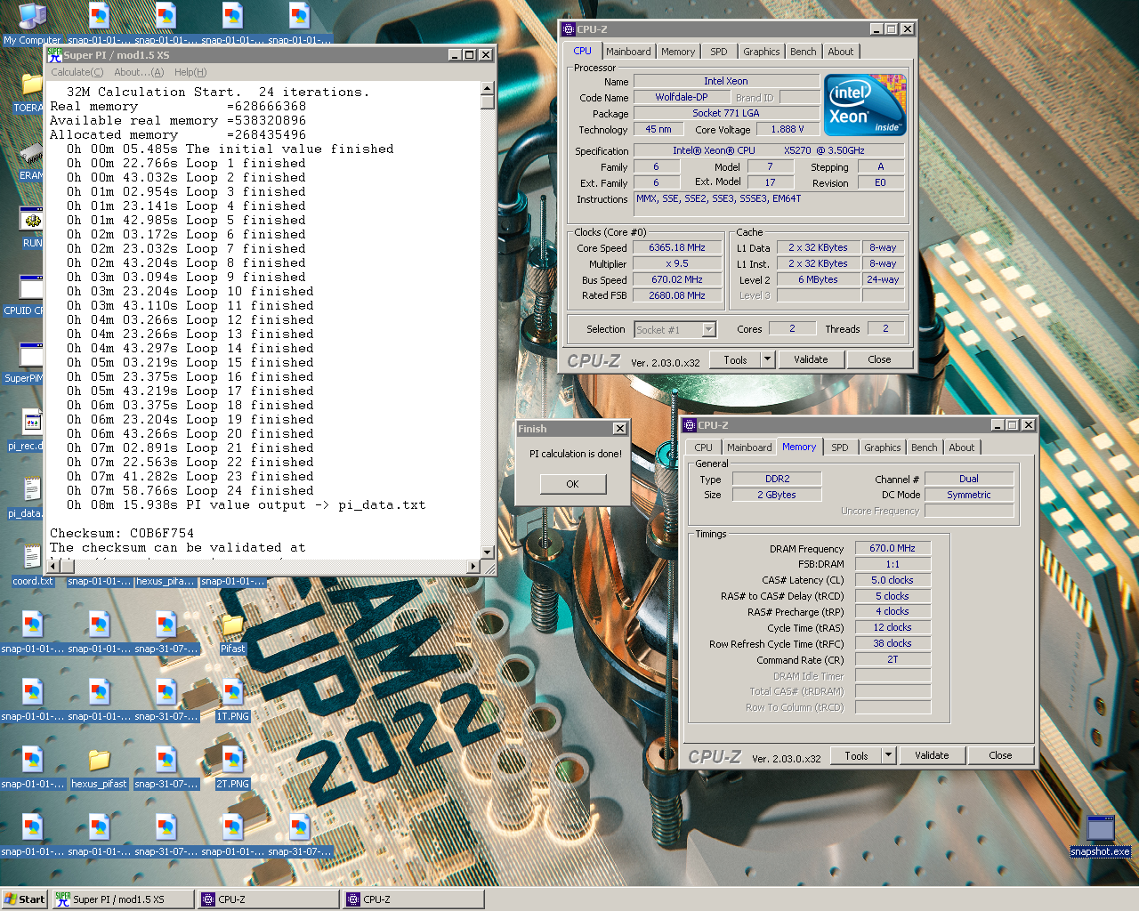Click Close button in upper CPU-Z window
This screenshot has height=911, width=1139.
[879, 359]
